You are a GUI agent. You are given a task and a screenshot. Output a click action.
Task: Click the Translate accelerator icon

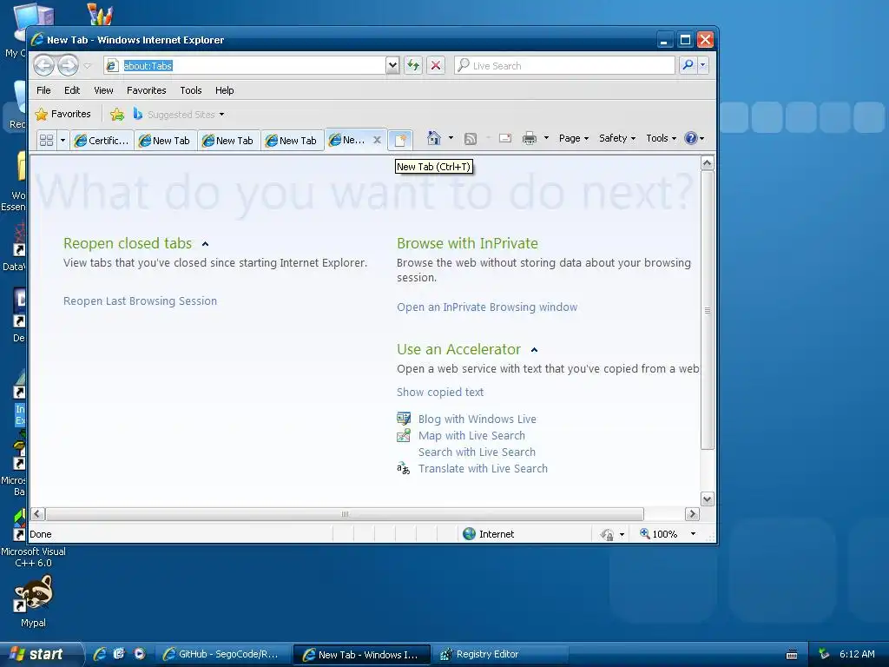point(403,468)
